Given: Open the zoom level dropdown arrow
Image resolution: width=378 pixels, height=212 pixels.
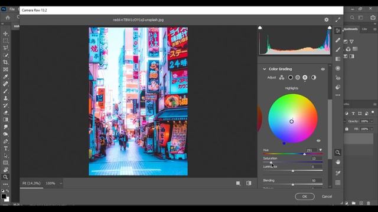Looking at the screenshot, I should (x=61, y=183).
